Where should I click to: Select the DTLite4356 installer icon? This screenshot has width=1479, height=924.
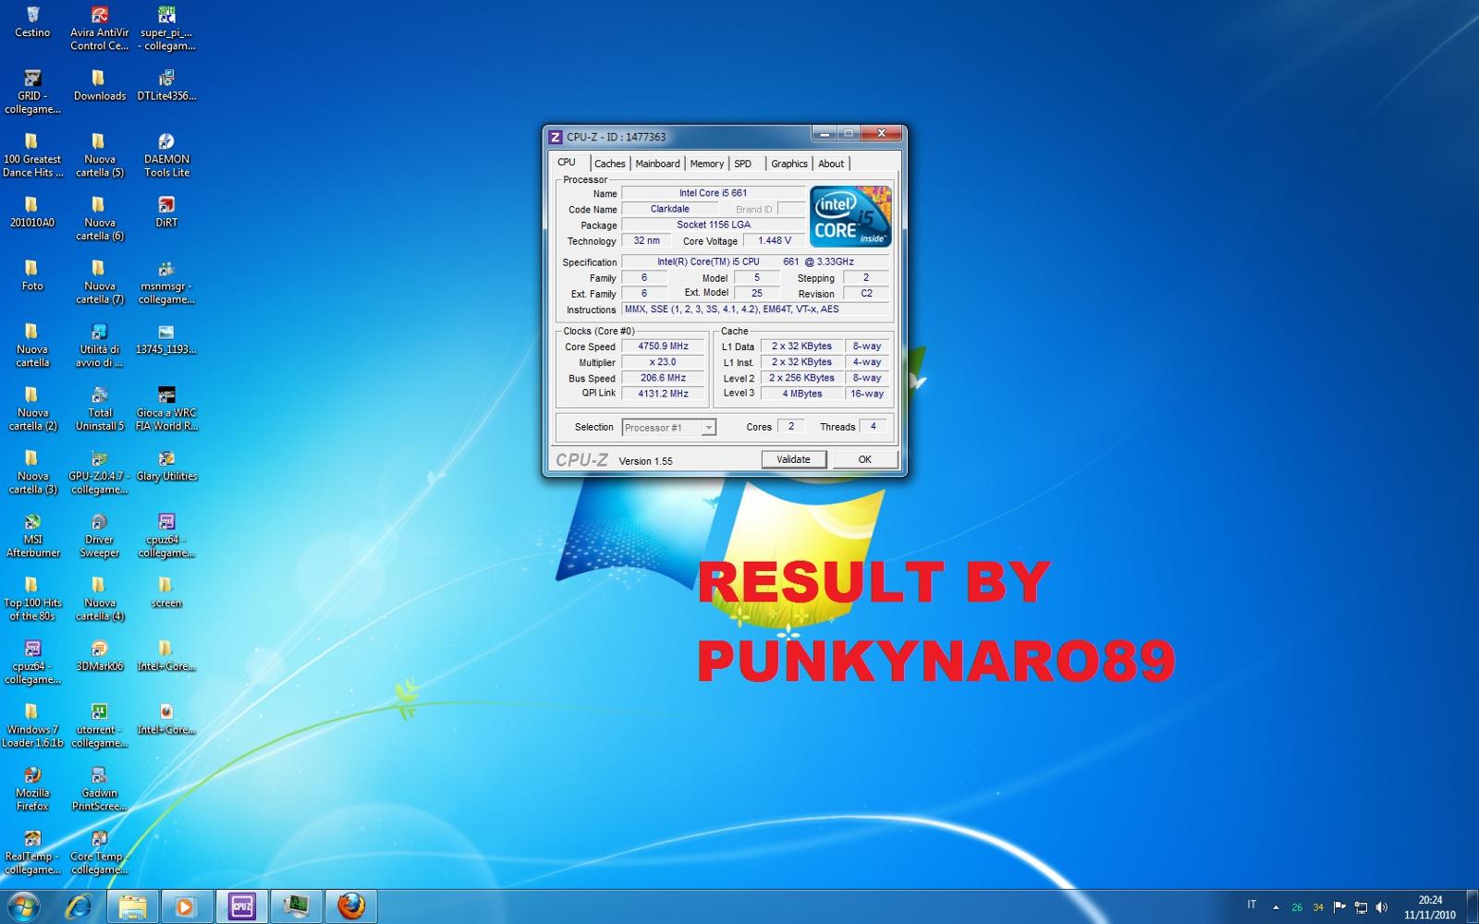(x=166, y=86)
